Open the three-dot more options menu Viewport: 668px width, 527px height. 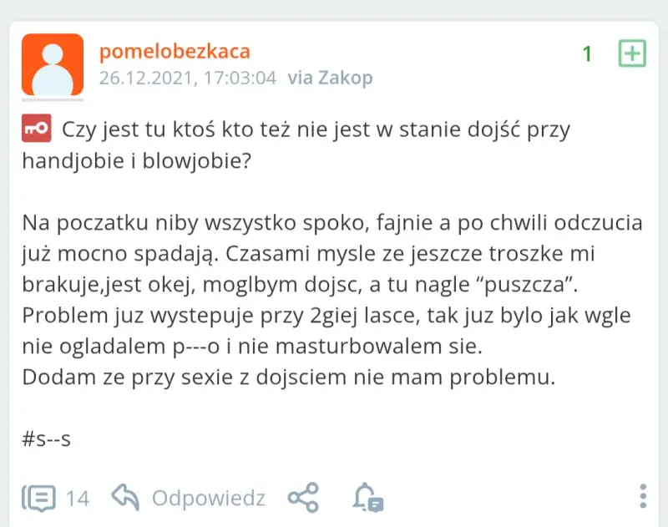coord(642,496)
